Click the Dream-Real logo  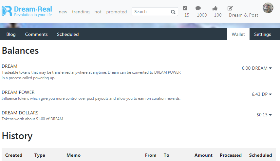[x=27, y=11]
